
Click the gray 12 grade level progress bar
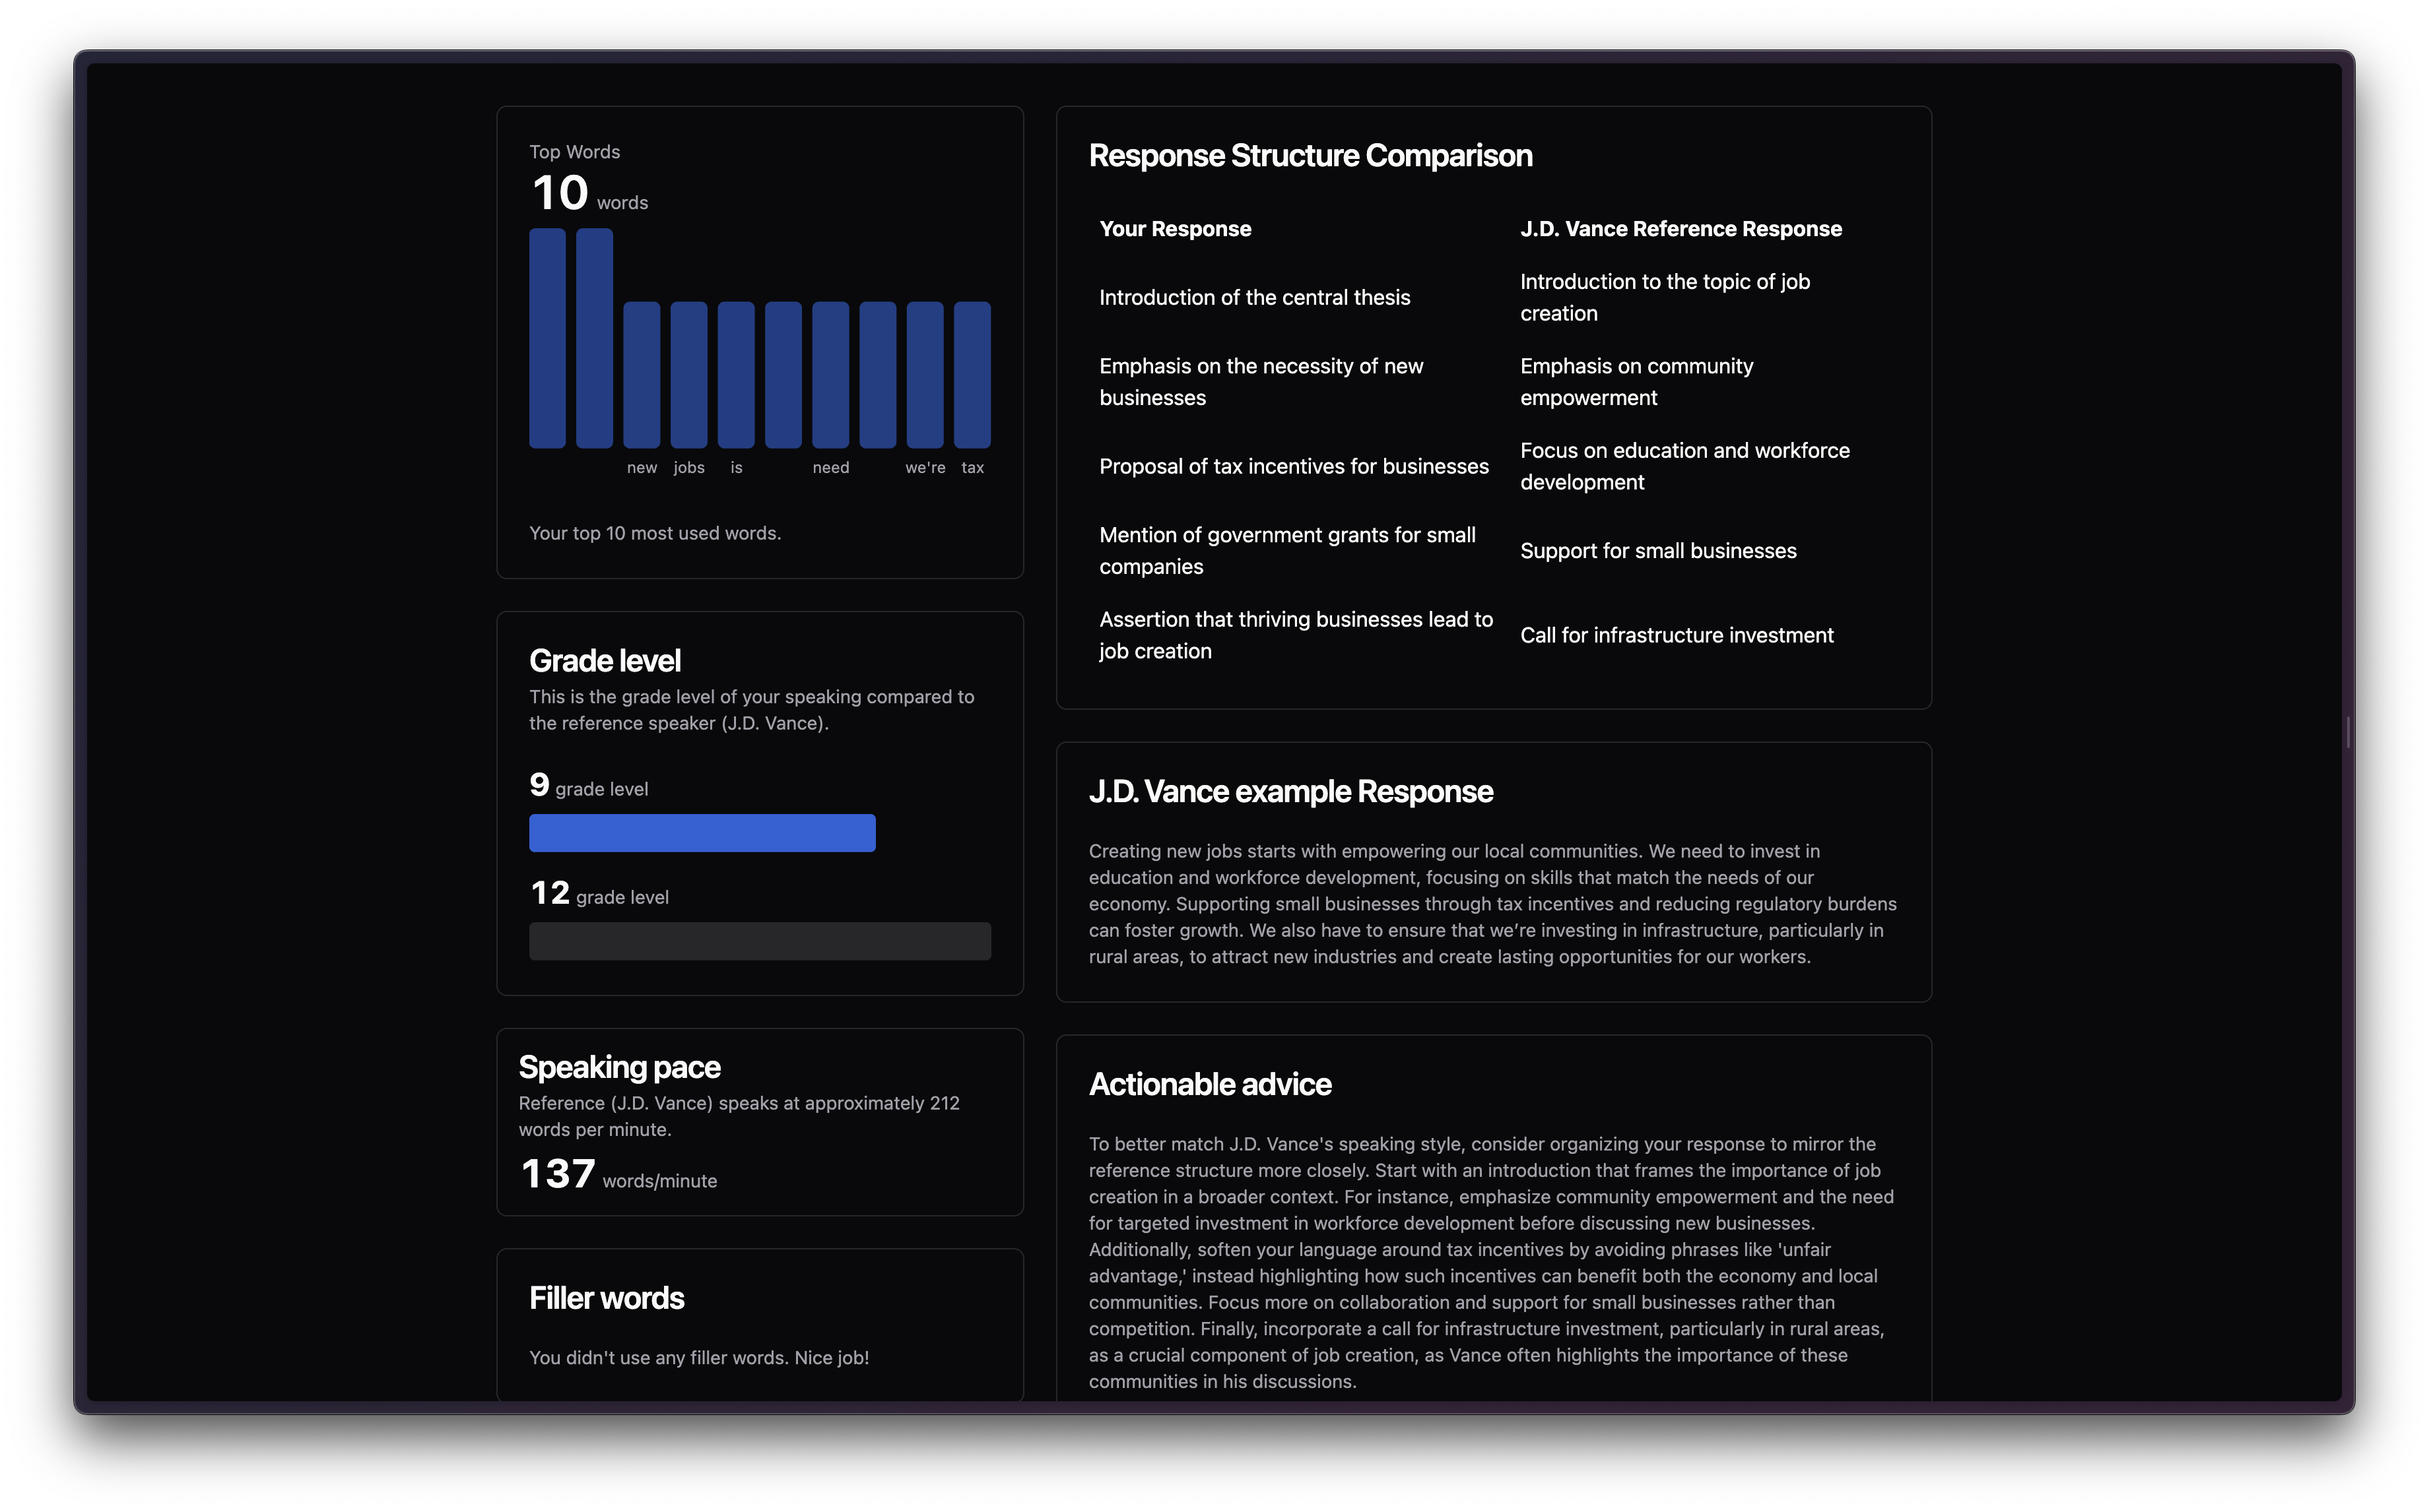[759, 940]
